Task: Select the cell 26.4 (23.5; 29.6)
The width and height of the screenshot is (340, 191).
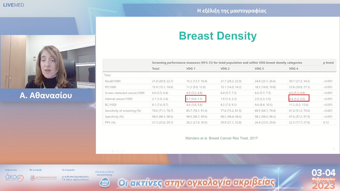Action: 265,123
